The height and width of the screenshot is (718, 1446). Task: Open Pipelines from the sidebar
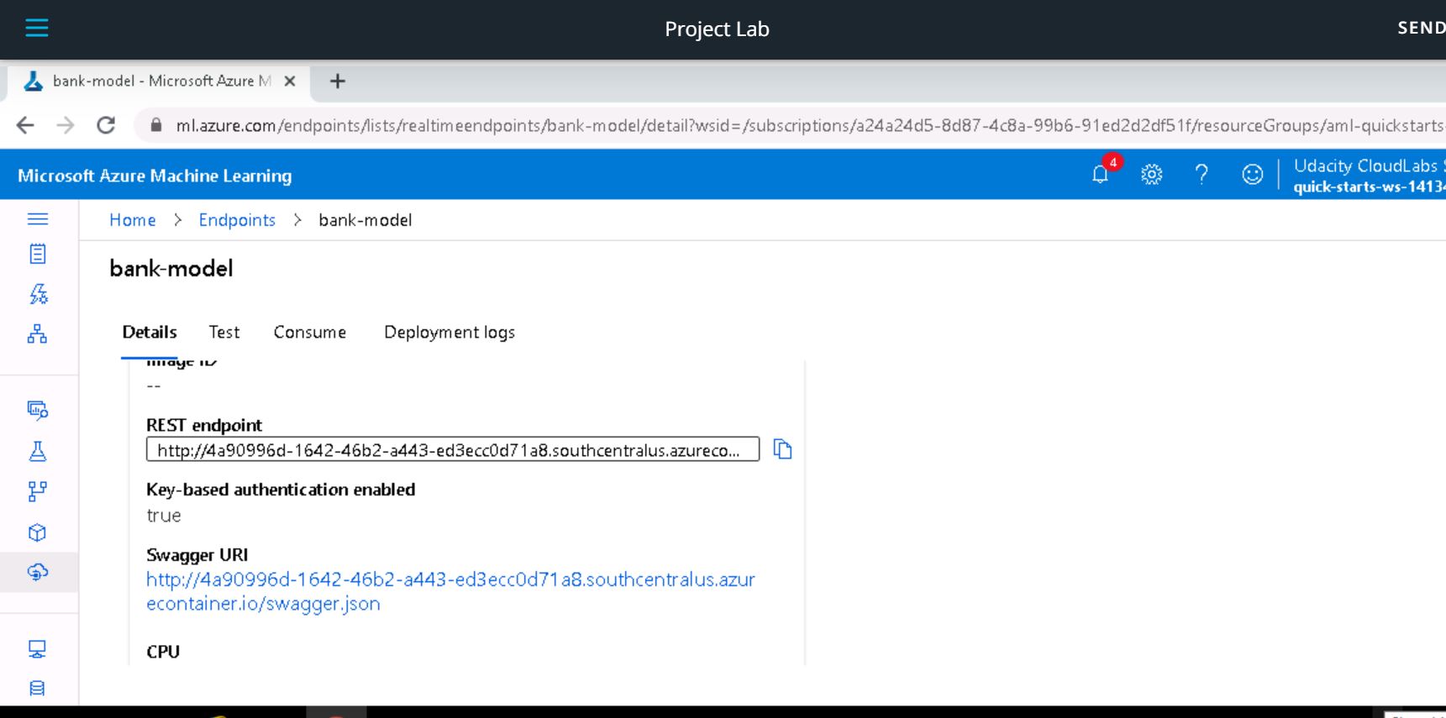38,491
